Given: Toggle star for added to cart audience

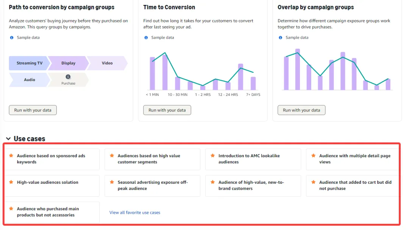Looking at the screenshot, I should (x=314, y=182).
